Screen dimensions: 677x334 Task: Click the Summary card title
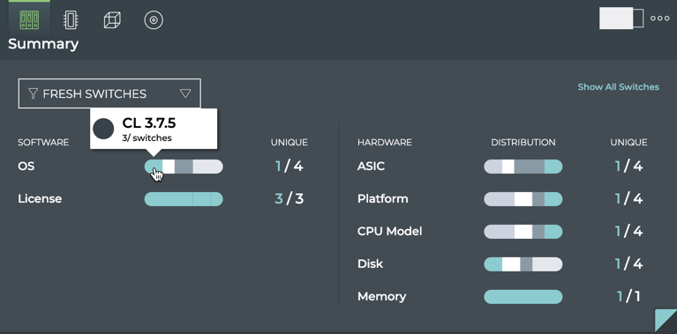click(x=43, y=44)
